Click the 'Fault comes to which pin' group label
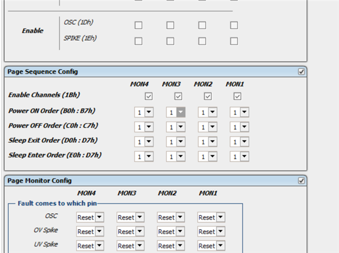Image resolution: width=339 pixels, height=253 pixels. tap(57, 203)
